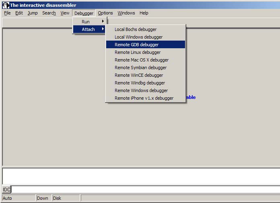Open the Edit menu

tap(19, 13)
